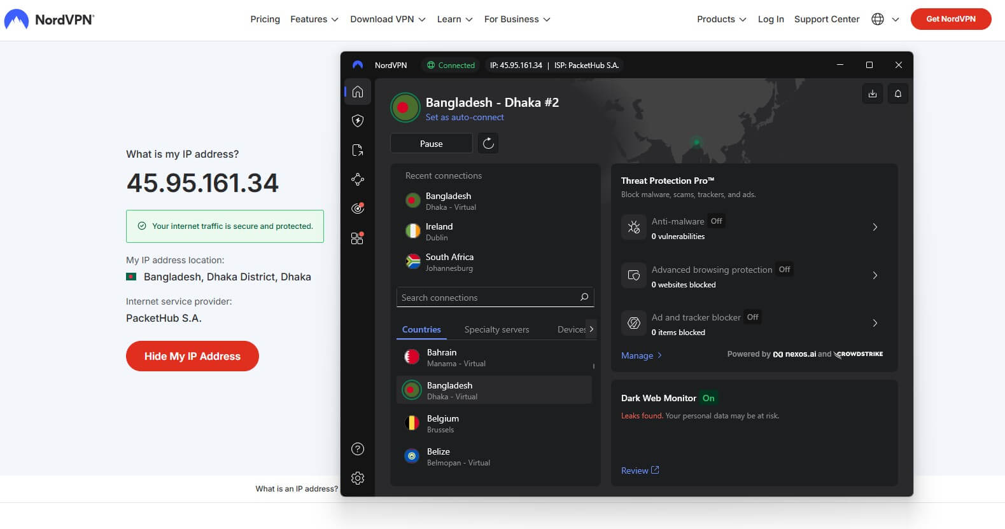The height and width of the screenshot is (529, 1005).
Task: Toggle Ad and tracker blocker Off badge
Action: [753, 317]
